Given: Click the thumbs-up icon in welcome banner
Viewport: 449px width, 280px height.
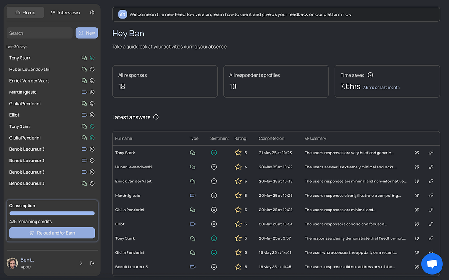Looking at the screenshot, I should (x=122, y=14).
